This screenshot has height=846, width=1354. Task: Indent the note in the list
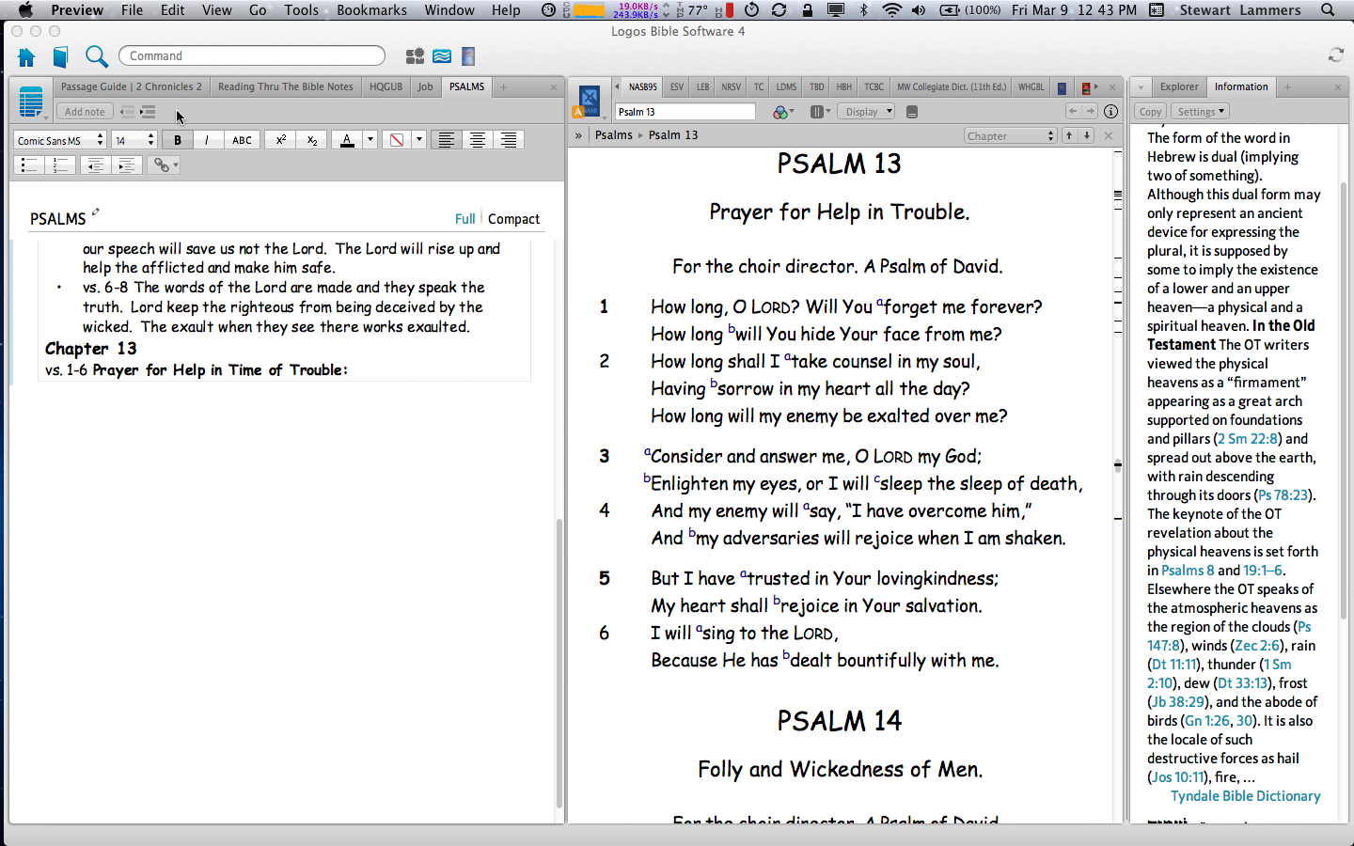[x=148, y=112]
